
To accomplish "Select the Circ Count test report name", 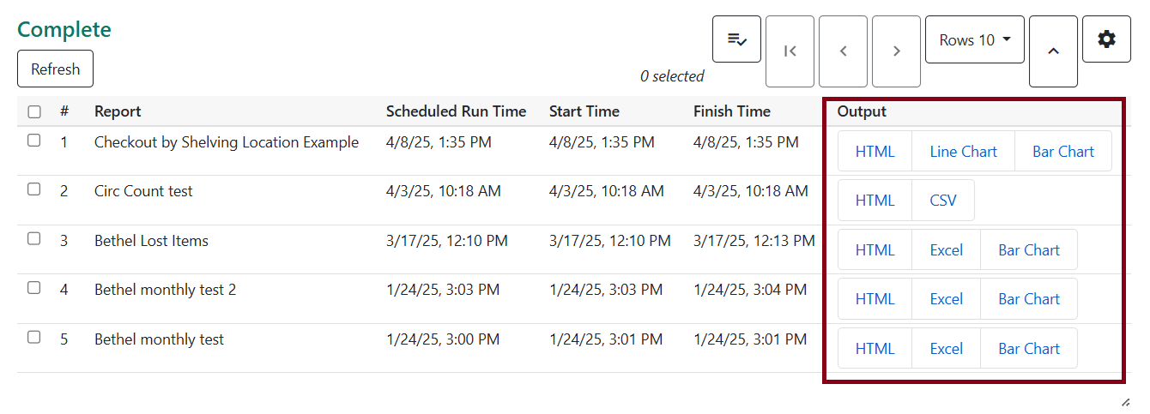I will 143,191.
